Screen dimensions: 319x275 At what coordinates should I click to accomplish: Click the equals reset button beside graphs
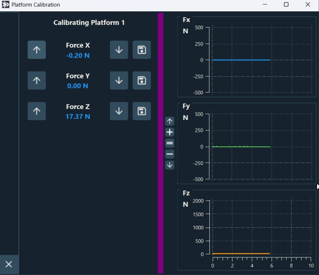(170, 143)
